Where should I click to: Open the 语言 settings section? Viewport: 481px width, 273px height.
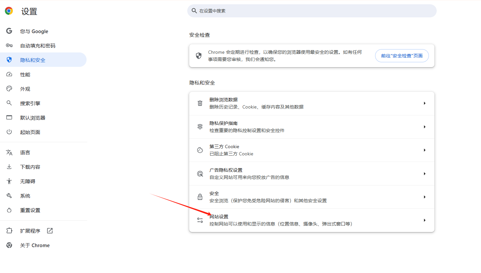[43, 152]
